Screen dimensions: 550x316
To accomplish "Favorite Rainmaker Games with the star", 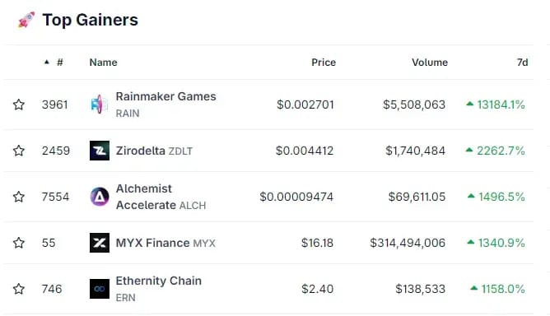I will pyautogui.click(x=19, y=105).
